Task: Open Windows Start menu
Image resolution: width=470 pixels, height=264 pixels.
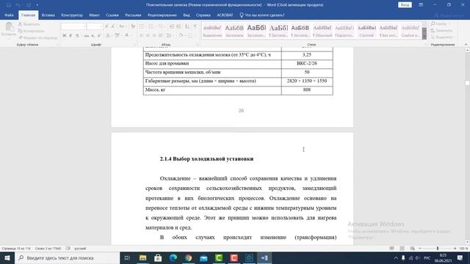Action: tap(7, 257)
